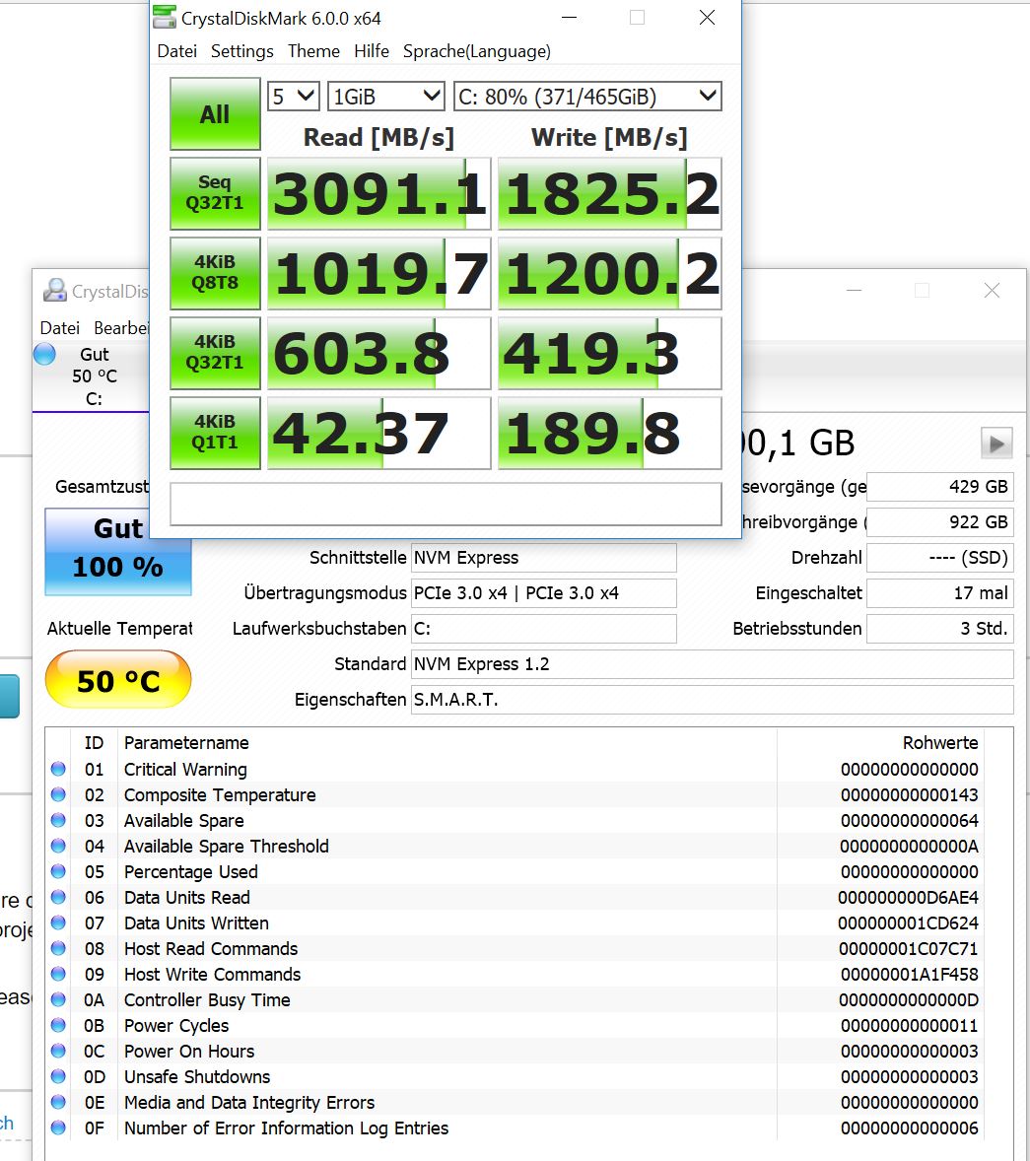Click the raw value 000000000D6AE4
This screenshot has width=1030, height=1161.
(908, 898)
